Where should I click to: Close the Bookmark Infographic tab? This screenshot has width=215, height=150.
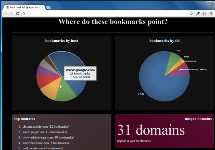click(x=42, y=7)
